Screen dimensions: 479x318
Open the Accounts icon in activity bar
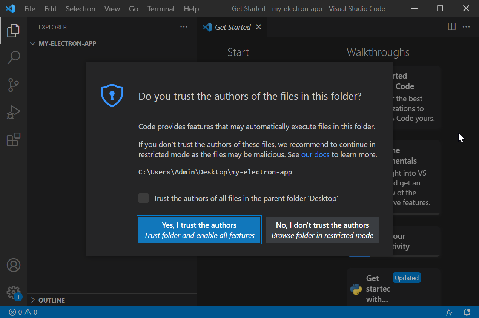tap(13, 265)
